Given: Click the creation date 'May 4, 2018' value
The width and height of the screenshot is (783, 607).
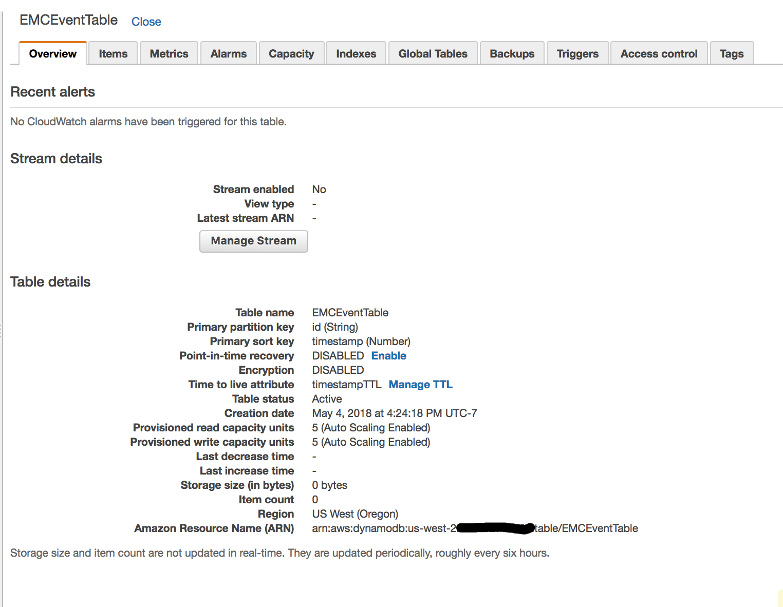Looking at the screenshot, I should pyautogui.click(x=395, y=413).
